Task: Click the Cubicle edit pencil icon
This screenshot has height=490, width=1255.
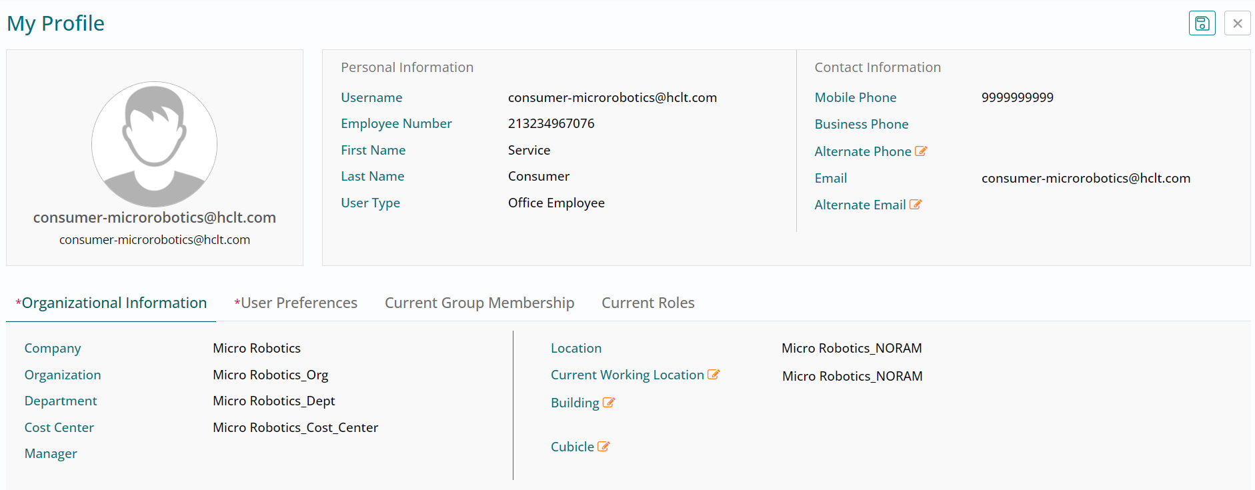Action: tap(603, 447)
